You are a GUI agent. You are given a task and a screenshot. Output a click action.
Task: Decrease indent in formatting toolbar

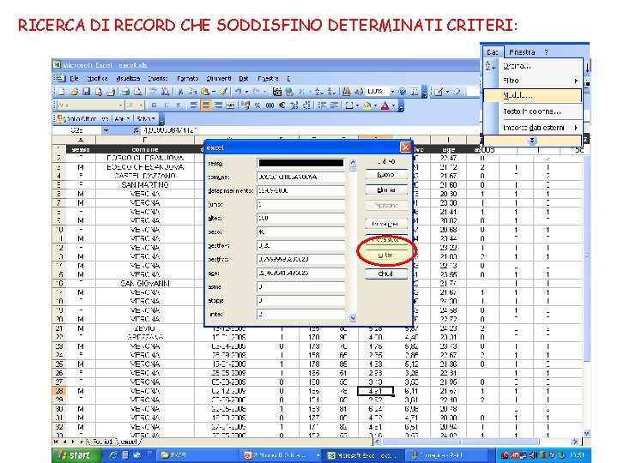[x=322, y=105]
